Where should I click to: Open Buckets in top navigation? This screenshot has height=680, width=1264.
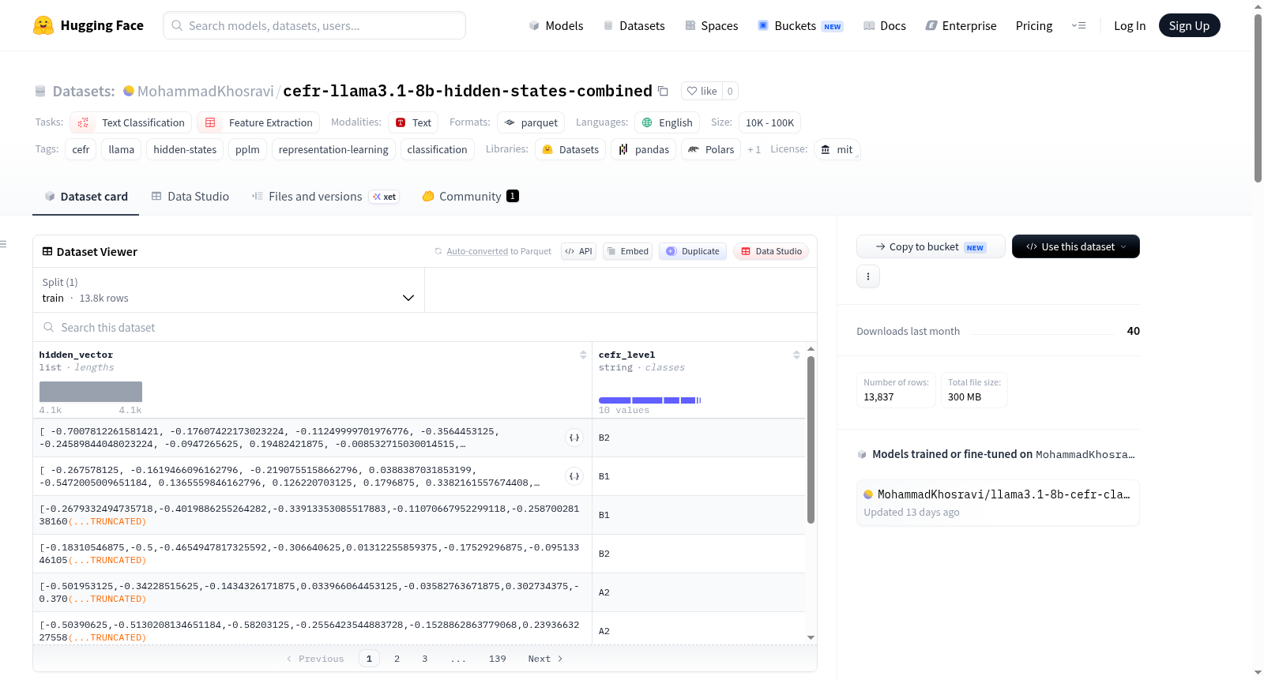(x=800, y=25)
